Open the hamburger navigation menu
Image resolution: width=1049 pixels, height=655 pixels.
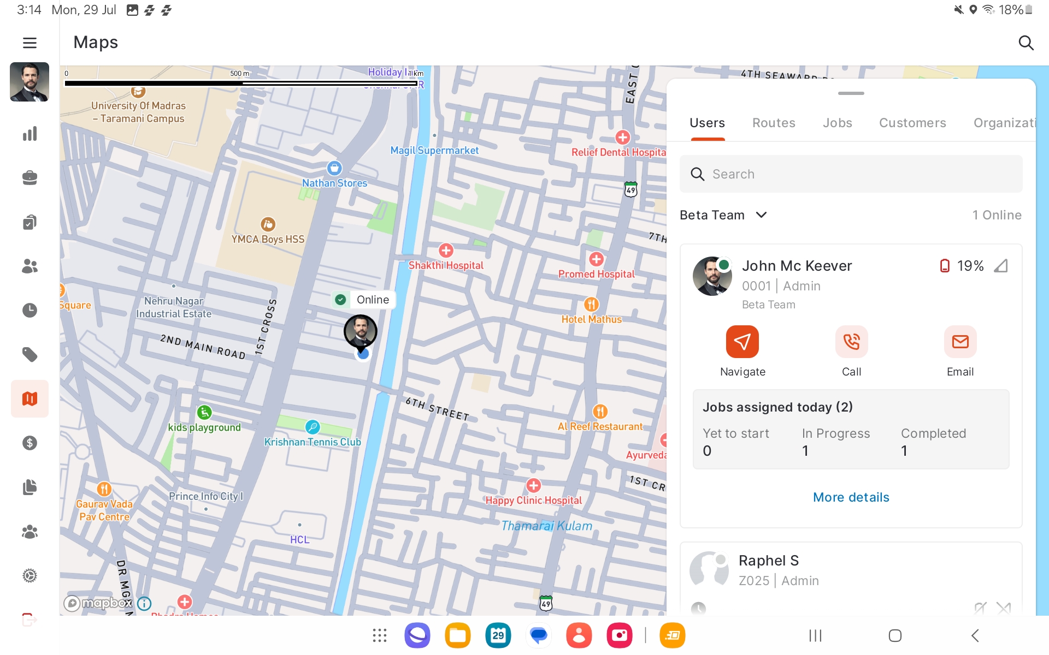click(30, 43)
